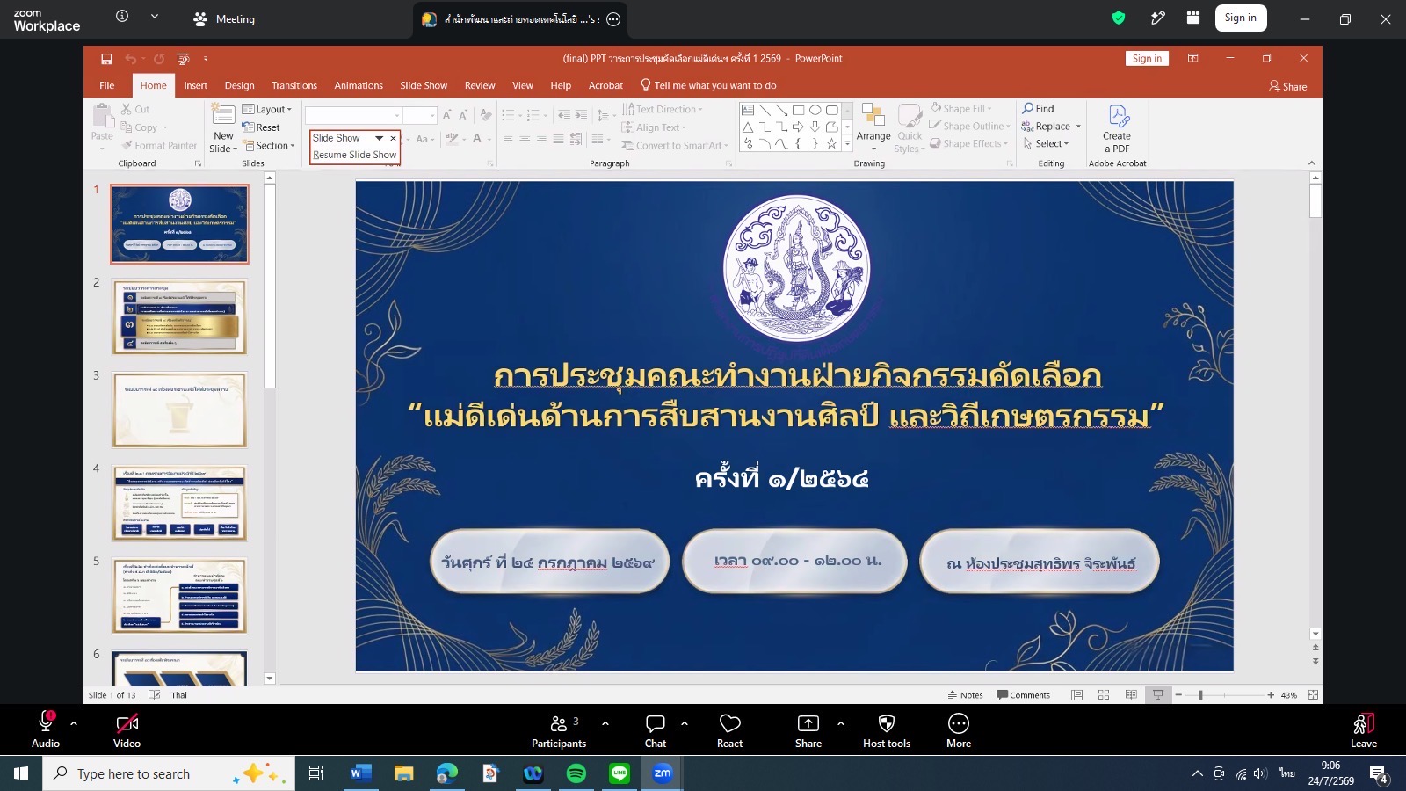Click Clear All Formatting icon
The width and height of the screenshot is (1406, 791).
(486, 115)
